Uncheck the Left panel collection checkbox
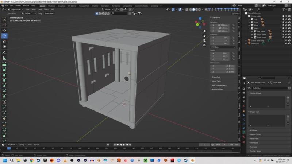The height and width of the screenshot is (164, 292). click(283, 31)
